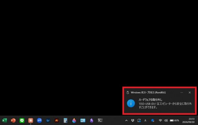Click the USB device icon in notification header
This screenshot has width=198, height=125.
(128, 93)
